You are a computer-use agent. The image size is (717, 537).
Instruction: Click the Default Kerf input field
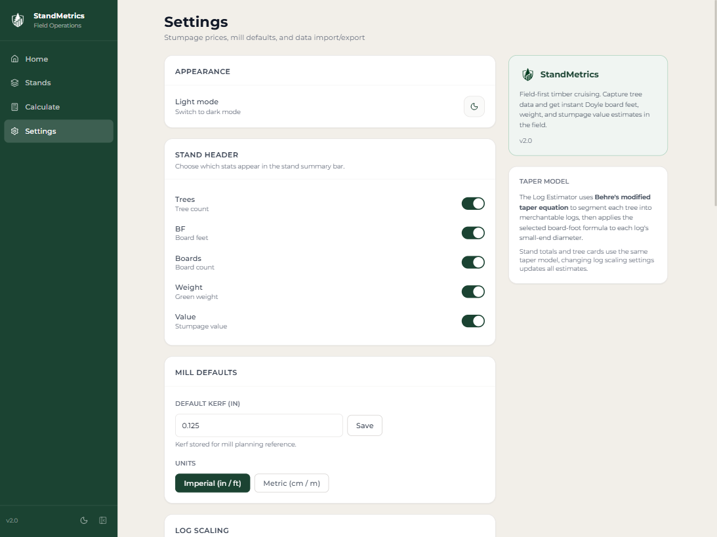[x=258, y=426]
